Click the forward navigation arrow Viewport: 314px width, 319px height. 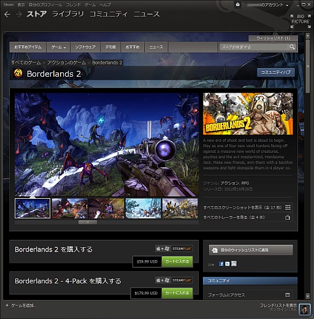click(19, 14)
